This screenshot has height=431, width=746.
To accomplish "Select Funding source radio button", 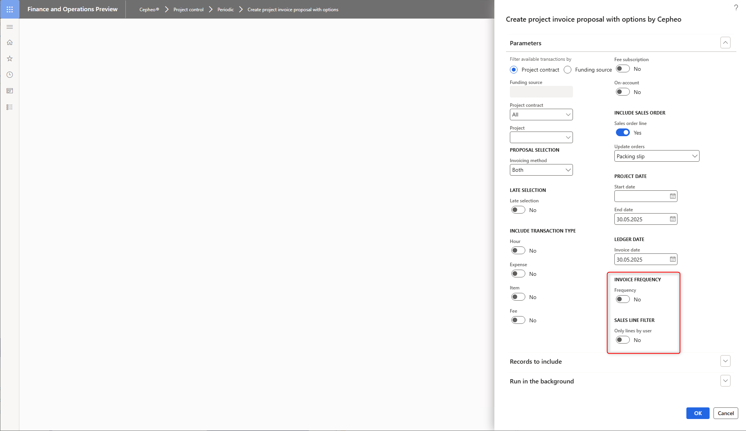I will click(568, 70).
